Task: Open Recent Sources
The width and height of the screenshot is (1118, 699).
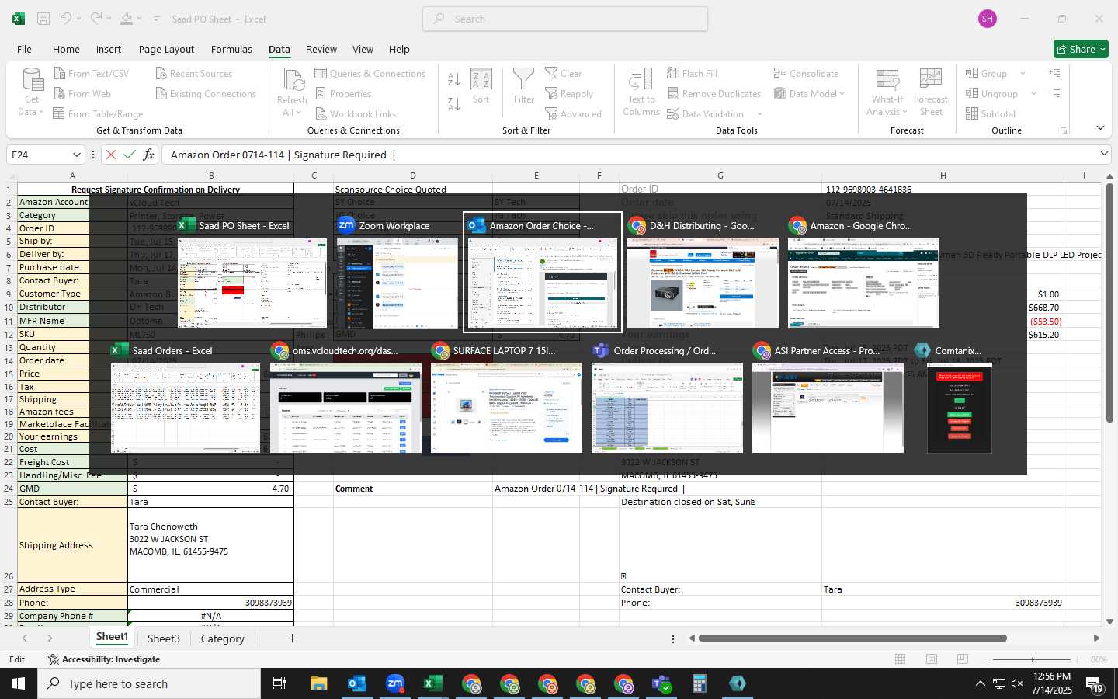Action: click(x=194, y=73)
